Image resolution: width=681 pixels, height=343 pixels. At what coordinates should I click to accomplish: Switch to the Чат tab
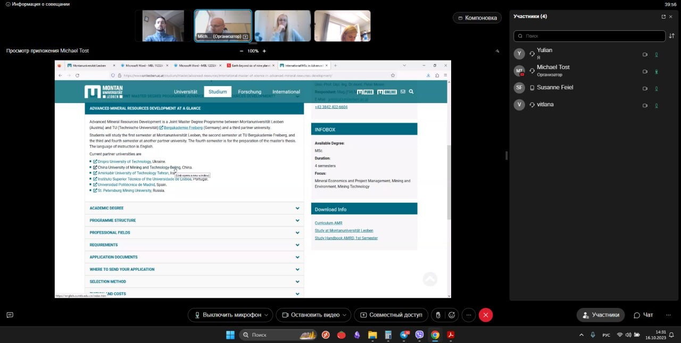[x=643, y=315]
